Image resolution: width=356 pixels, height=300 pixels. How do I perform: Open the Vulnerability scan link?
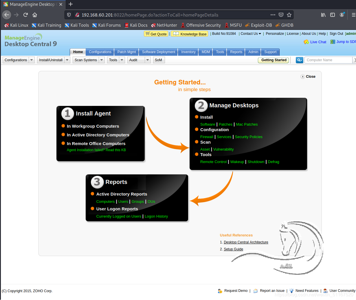[223, 149]
